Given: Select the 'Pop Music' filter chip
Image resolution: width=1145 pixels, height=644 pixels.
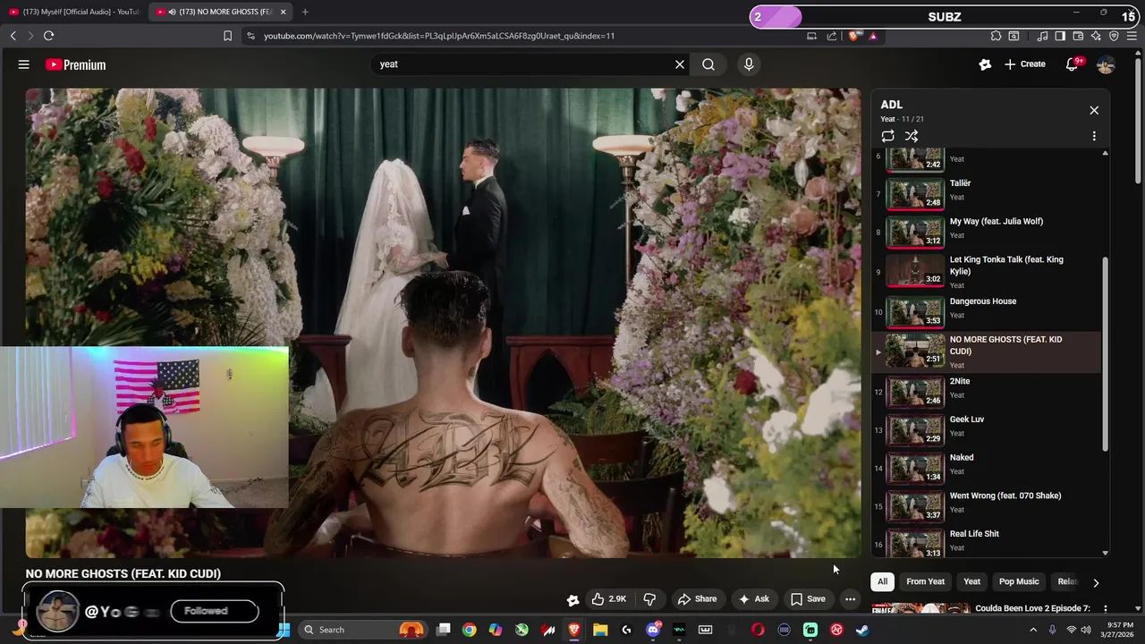Looking at the screenshot, I should pos(1019,581).
